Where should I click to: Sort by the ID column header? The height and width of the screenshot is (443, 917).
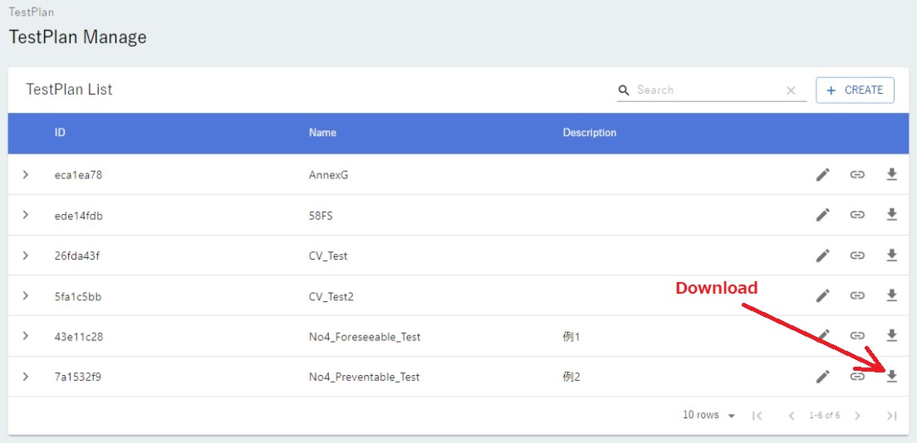tap(60, 133)
